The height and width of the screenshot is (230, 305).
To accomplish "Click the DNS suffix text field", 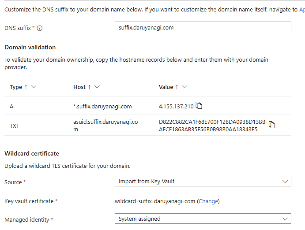I will (x=203, y=27).
